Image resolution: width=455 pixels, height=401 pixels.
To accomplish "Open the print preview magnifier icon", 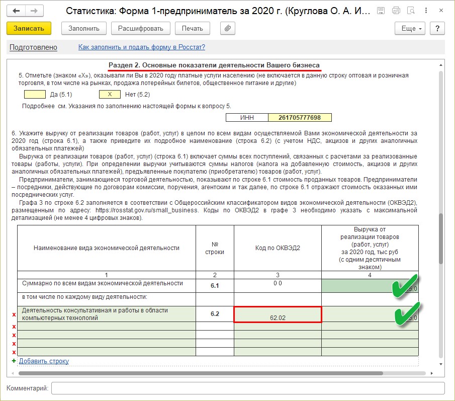I will (411, 11).
